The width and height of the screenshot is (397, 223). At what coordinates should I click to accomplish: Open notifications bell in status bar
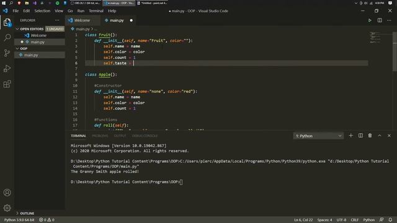coord(390,220)
